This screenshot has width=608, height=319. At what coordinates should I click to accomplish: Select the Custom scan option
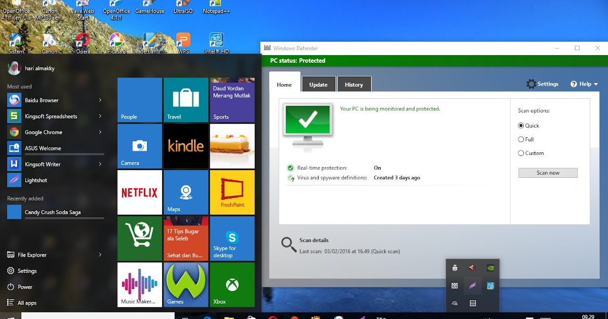[x=531, y=153]
